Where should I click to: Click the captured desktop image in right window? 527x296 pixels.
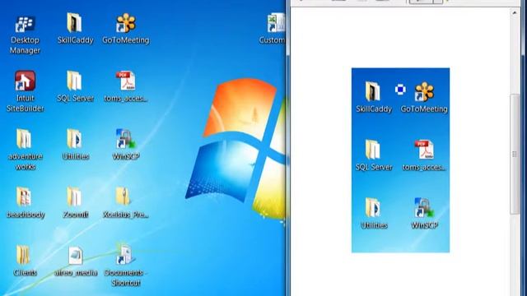400,160
